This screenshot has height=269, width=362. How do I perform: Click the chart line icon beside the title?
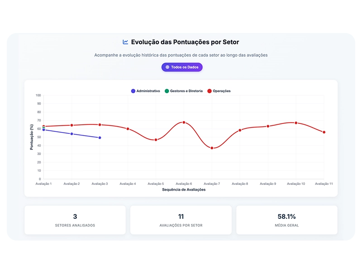point(125,42)
